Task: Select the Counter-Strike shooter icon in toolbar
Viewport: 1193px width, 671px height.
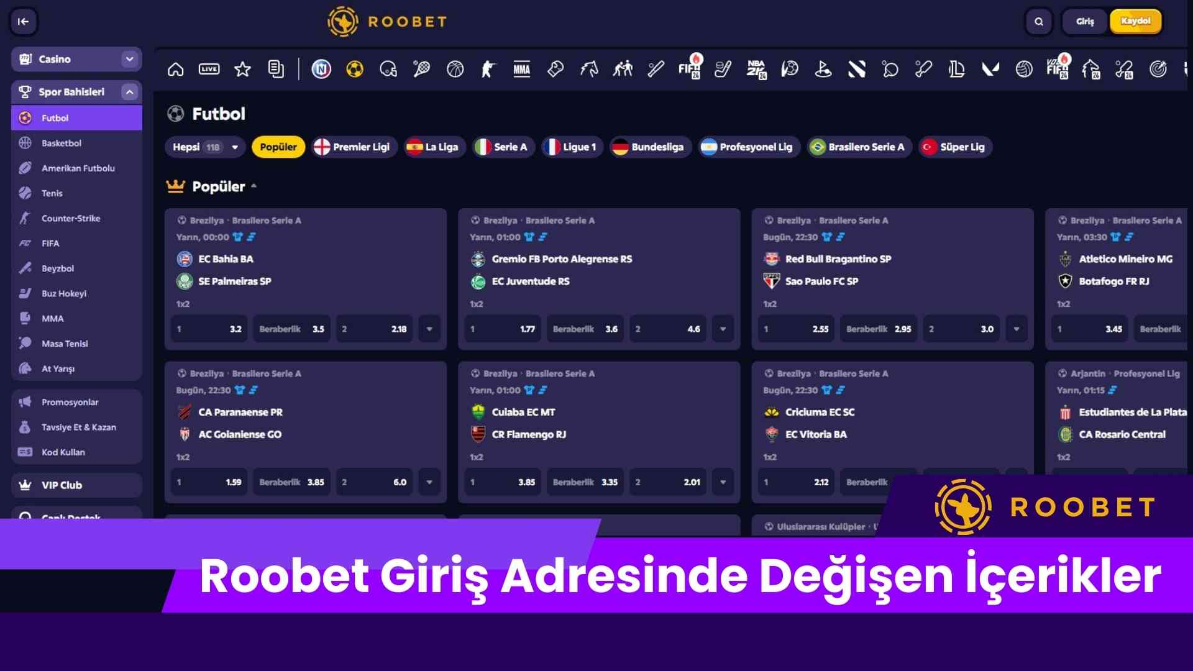Action: [488, 69]
